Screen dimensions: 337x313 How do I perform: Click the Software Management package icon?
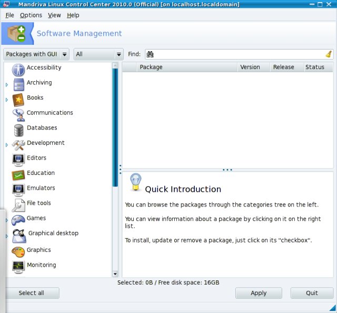coord(16,33)
